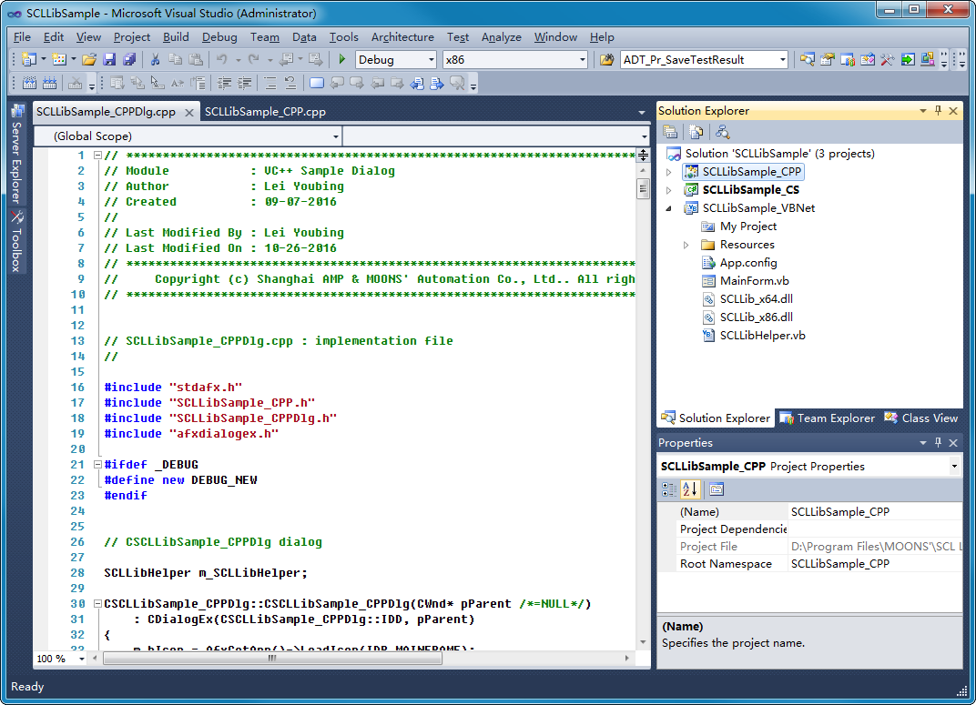Click the Navigate Backward icon
This screenshot has width=976, height=705.
286,60
